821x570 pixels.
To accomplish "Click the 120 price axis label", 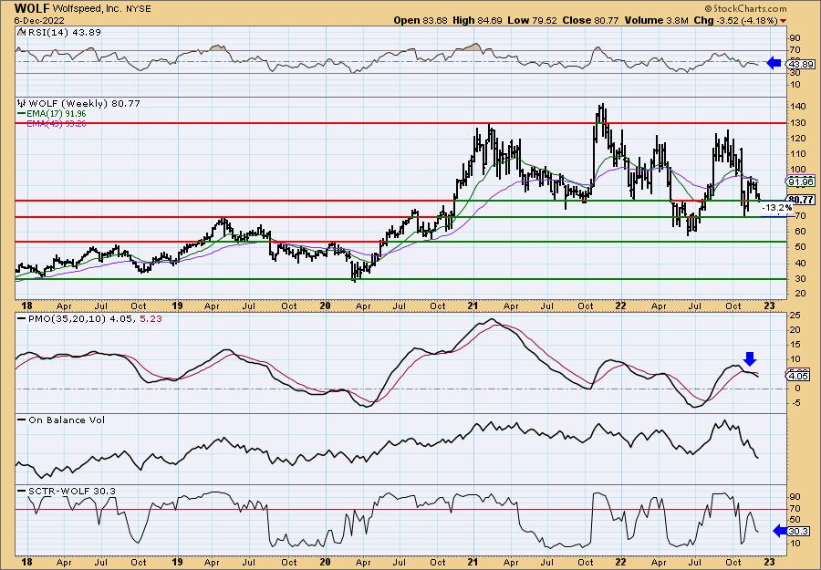I will point(799,139).
